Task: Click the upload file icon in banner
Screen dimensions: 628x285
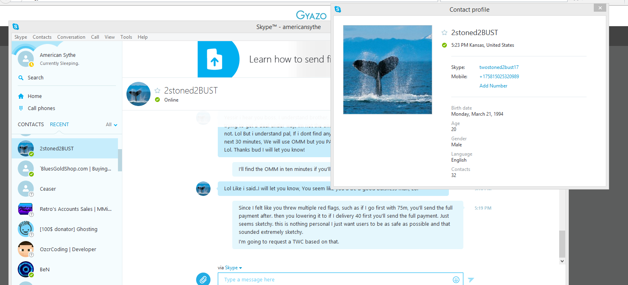Action: 215,59
